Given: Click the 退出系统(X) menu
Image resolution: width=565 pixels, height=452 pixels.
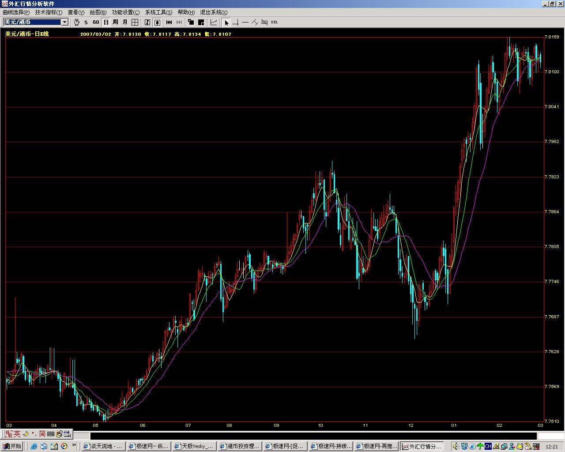Looking at the screenshot, I should point(214,12).
